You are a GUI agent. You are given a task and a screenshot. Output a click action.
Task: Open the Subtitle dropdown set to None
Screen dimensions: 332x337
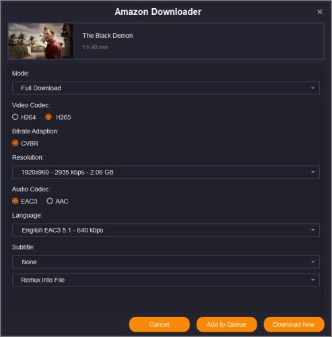coord(166,262)
